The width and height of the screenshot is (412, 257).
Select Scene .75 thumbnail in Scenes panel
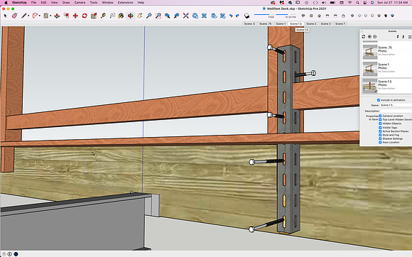[x=370, y=52]
